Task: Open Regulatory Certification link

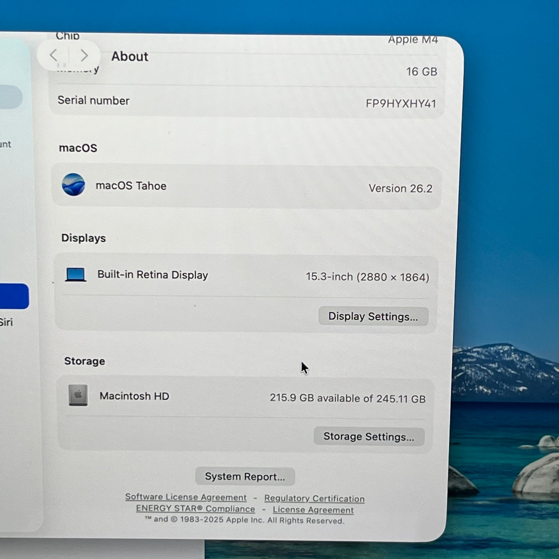Action: [x=315, y=499]
